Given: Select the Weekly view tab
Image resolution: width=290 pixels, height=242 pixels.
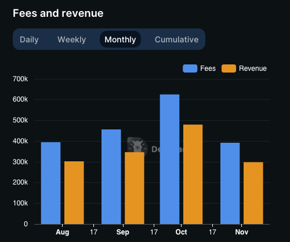Looking at the screenshot, I should tap(72, 39).
